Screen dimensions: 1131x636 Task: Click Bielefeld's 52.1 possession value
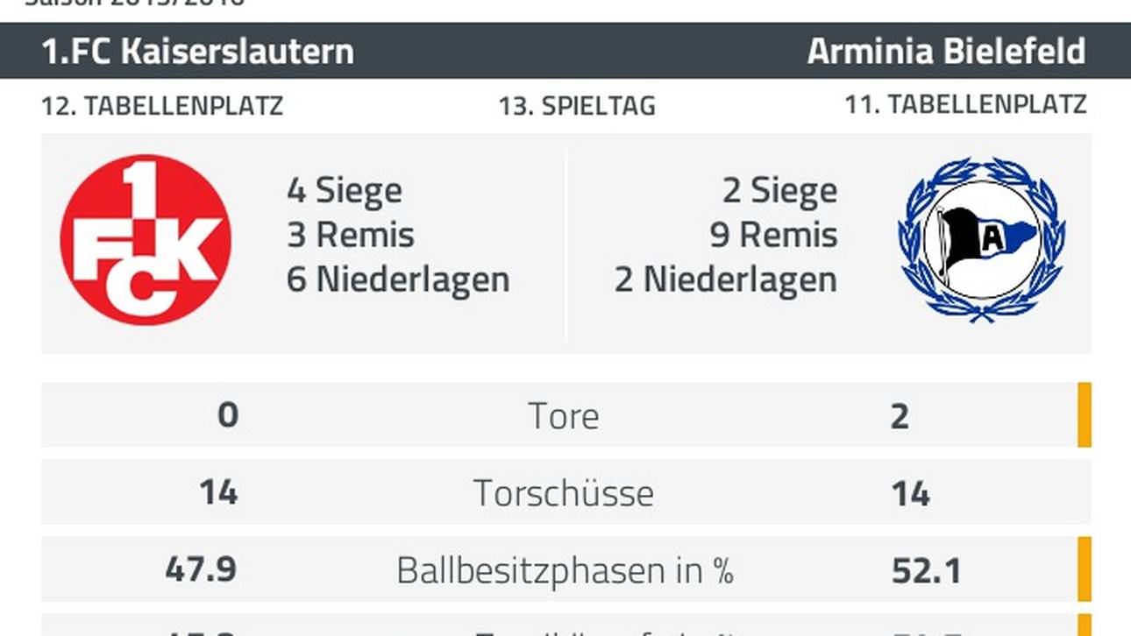coord(926,571)
